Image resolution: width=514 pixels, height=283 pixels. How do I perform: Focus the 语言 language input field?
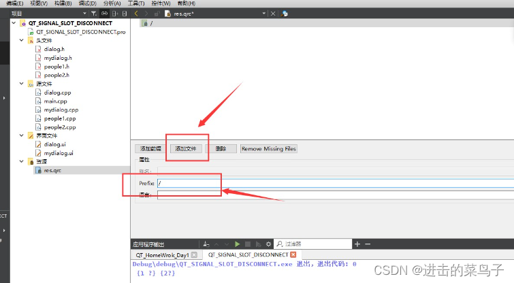pos(336,195)
